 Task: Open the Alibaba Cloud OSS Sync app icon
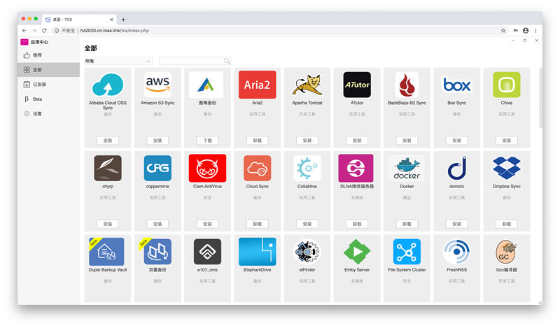point(108,85)
